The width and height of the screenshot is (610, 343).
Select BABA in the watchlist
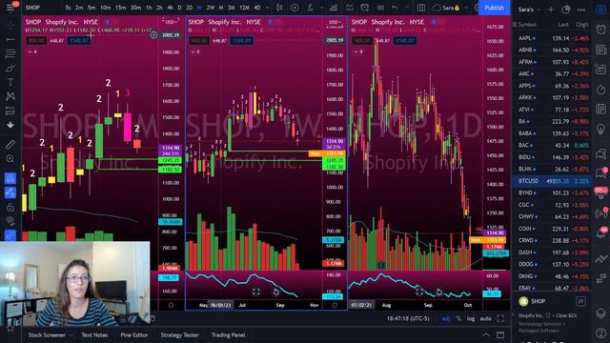coord(553,133)
